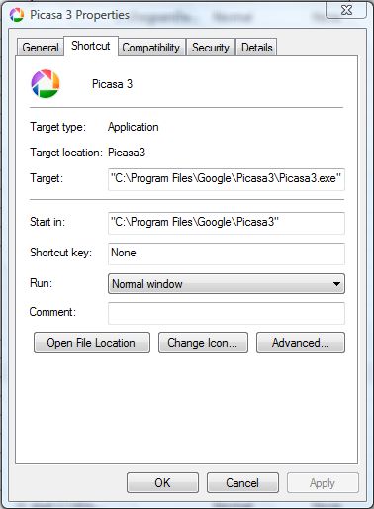Click the empty Comment field
This screenshot has width=374, height=509.
pyautogui.click(x=227, y=313)
